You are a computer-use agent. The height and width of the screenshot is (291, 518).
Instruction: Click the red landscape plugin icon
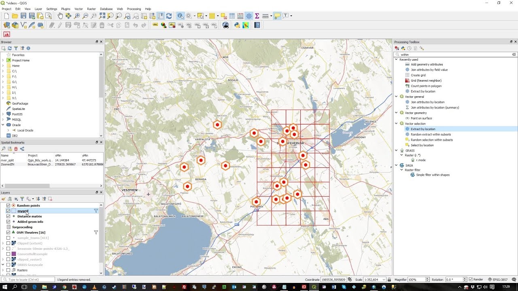click(6, 34)
